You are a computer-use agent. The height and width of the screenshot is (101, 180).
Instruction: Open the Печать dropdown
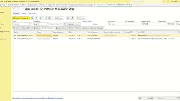(x=59, y=18)
